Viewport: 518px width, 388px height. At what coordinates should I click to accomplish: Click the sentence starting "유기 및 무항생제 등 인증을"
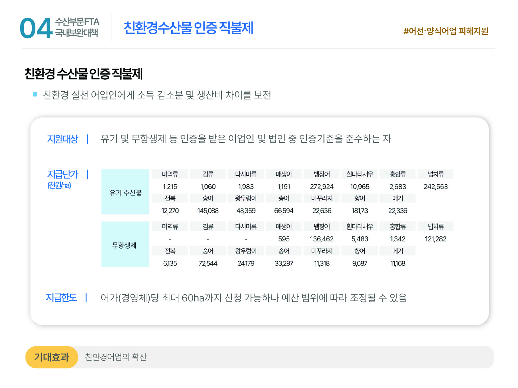246,139
